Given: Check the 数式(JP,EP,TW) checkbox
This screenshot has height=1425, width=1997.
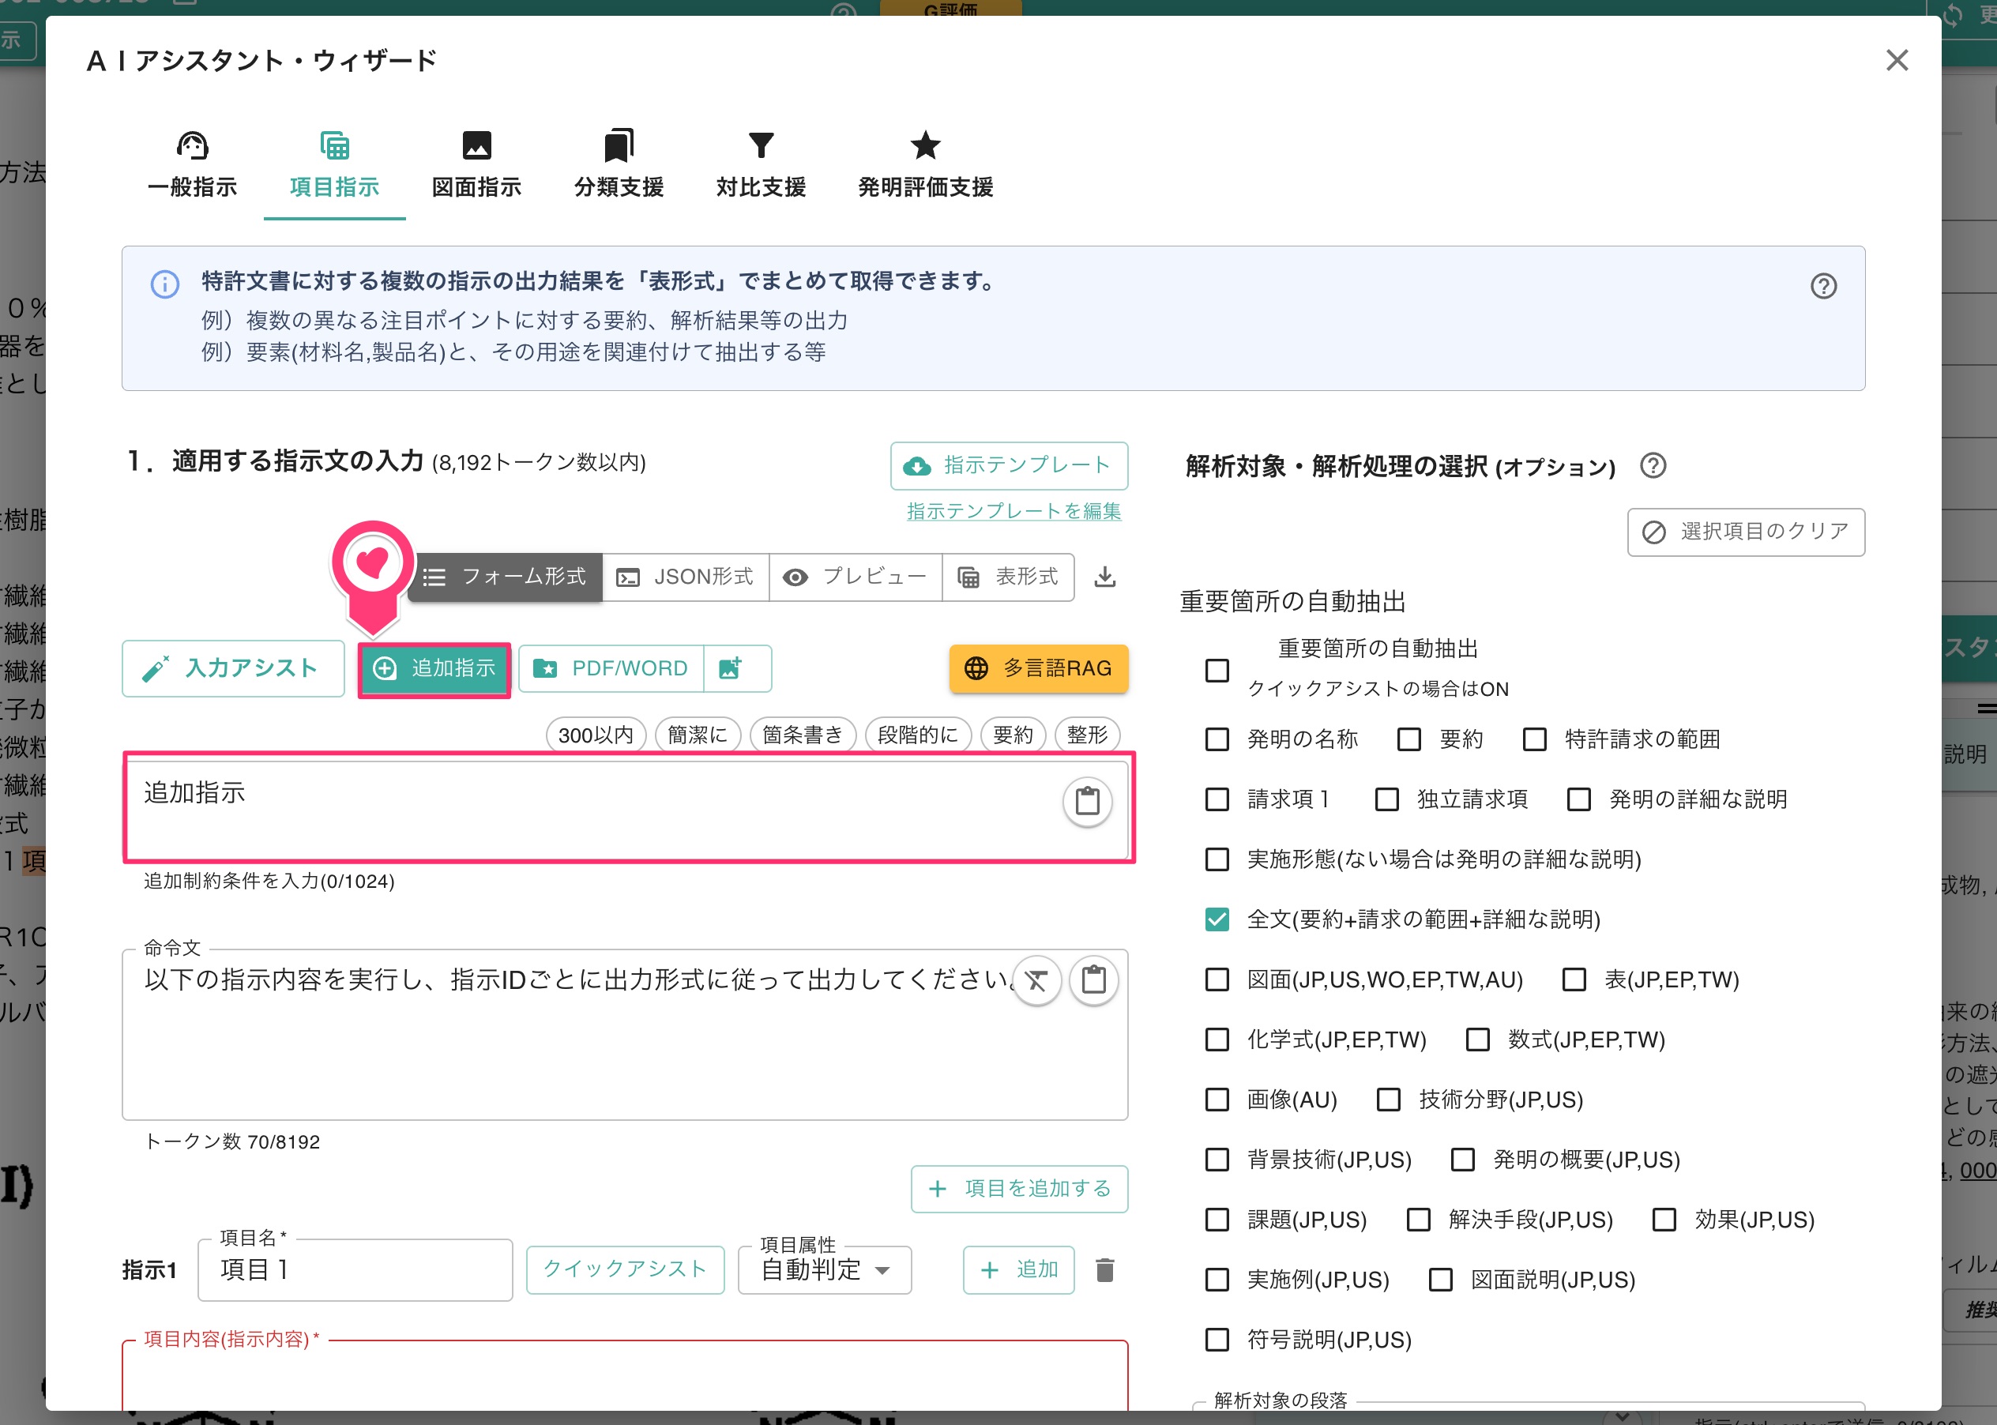Looking at the screenshot, I should [x=1477, y=1040].
